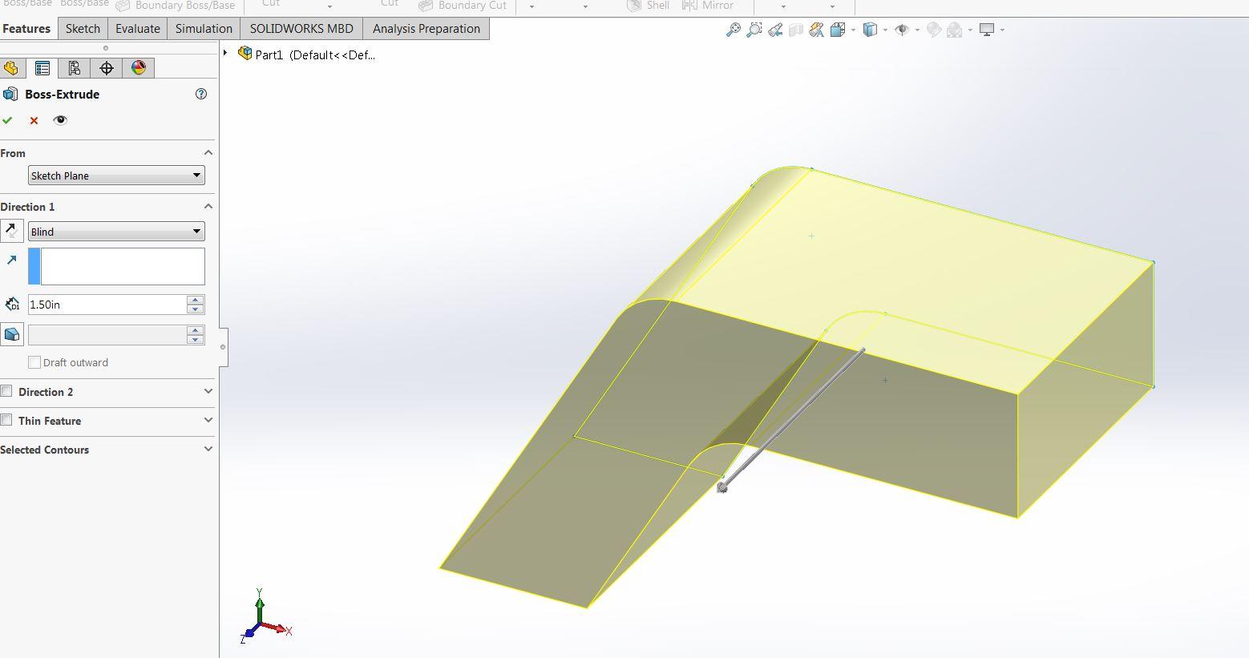This screenshot has height=658, width=1249.
Task: Toggle the Reverse Direction button
Action: pyautogui.click(x=12, y=231)
